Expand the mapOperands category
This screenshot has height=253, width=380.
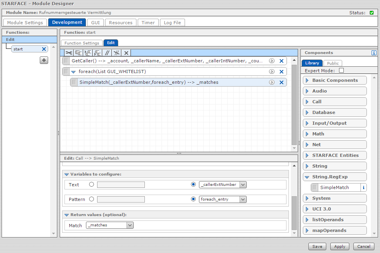pos(335,230)
